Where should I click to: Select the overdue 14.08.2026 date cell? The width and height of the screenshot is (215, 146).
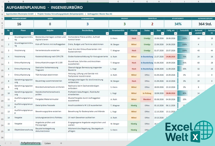point(170,57)
